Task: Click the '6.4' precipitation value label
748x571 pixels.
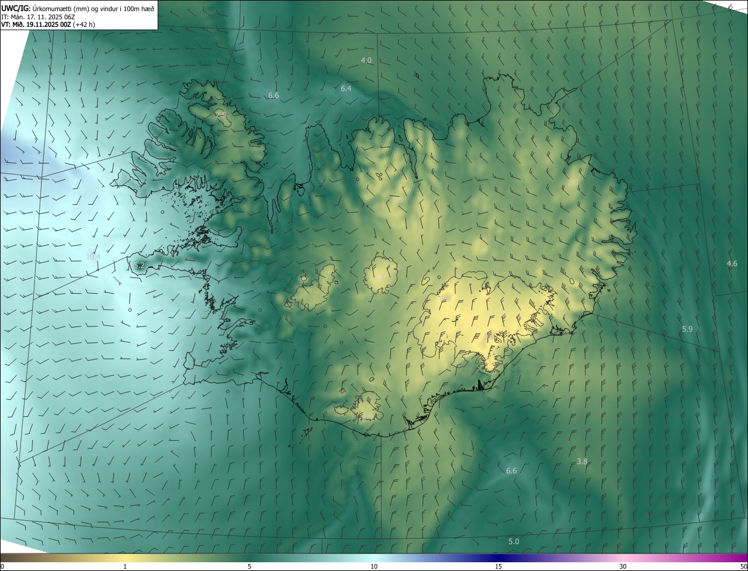Action: (x=346, y=88)
